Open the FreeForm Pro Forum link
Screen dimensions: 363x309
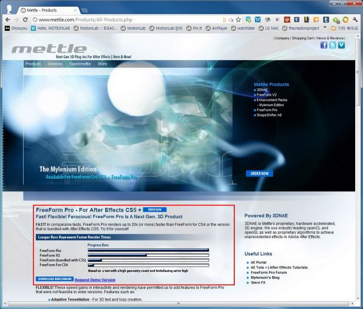tap(269, 273)
